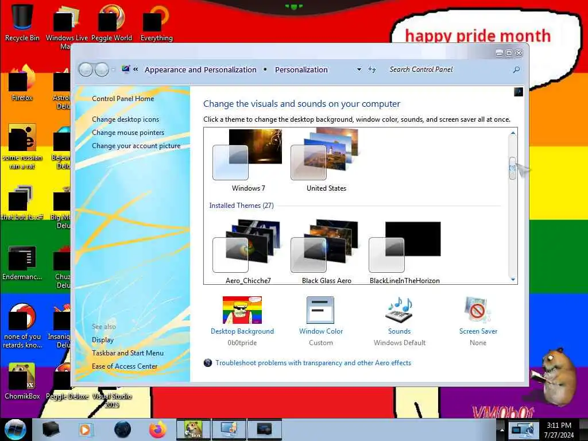Open the Recycle Bin desktop icon

[22, 22]
